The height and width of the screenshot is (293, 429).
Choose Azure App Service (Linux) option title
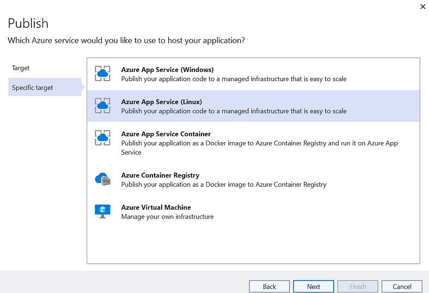(162, 102)
